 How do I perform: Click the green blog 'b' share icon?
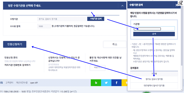[96, 83]
